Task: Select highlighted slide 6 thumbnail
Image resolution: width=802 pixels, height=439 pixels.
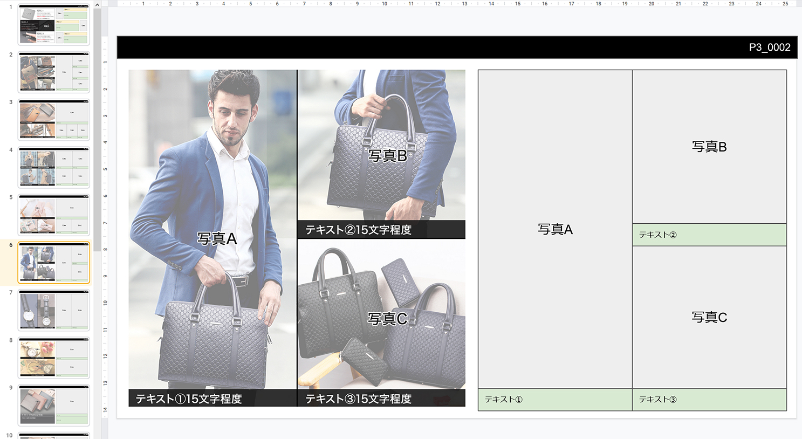Action: [x=54, y=262]
